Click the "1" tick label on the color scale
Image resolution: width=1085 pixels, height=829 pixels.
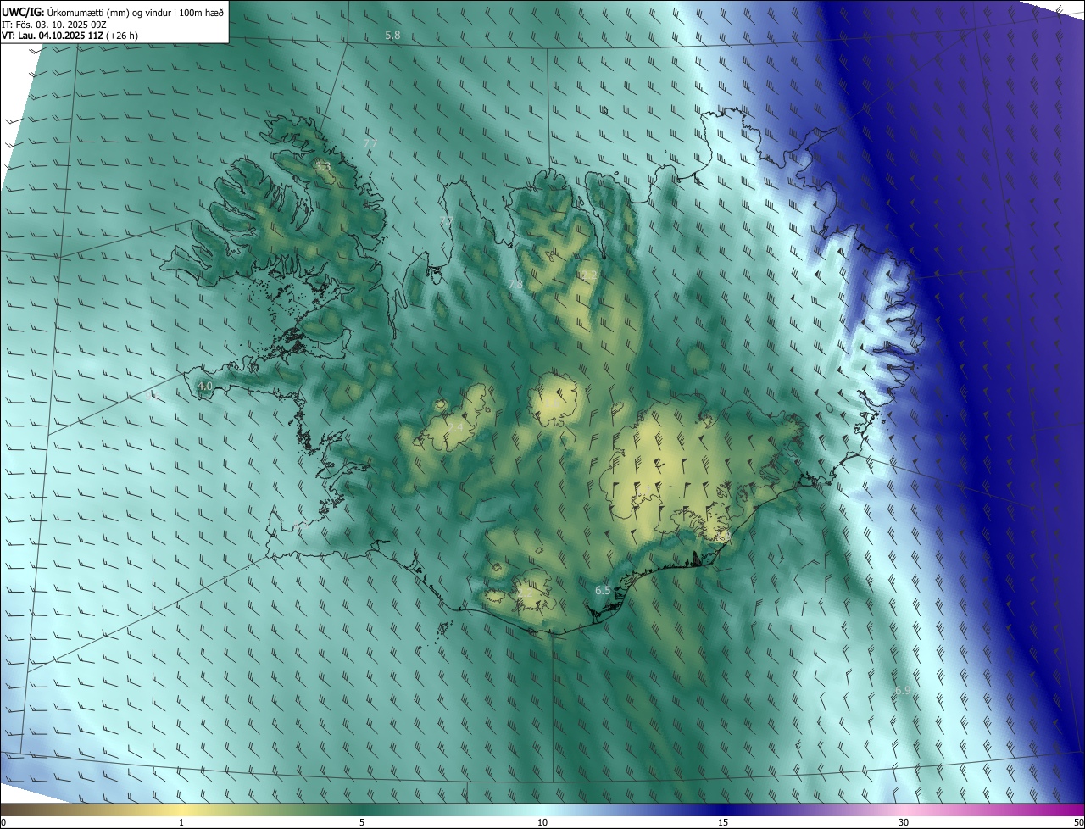point(181,823)
